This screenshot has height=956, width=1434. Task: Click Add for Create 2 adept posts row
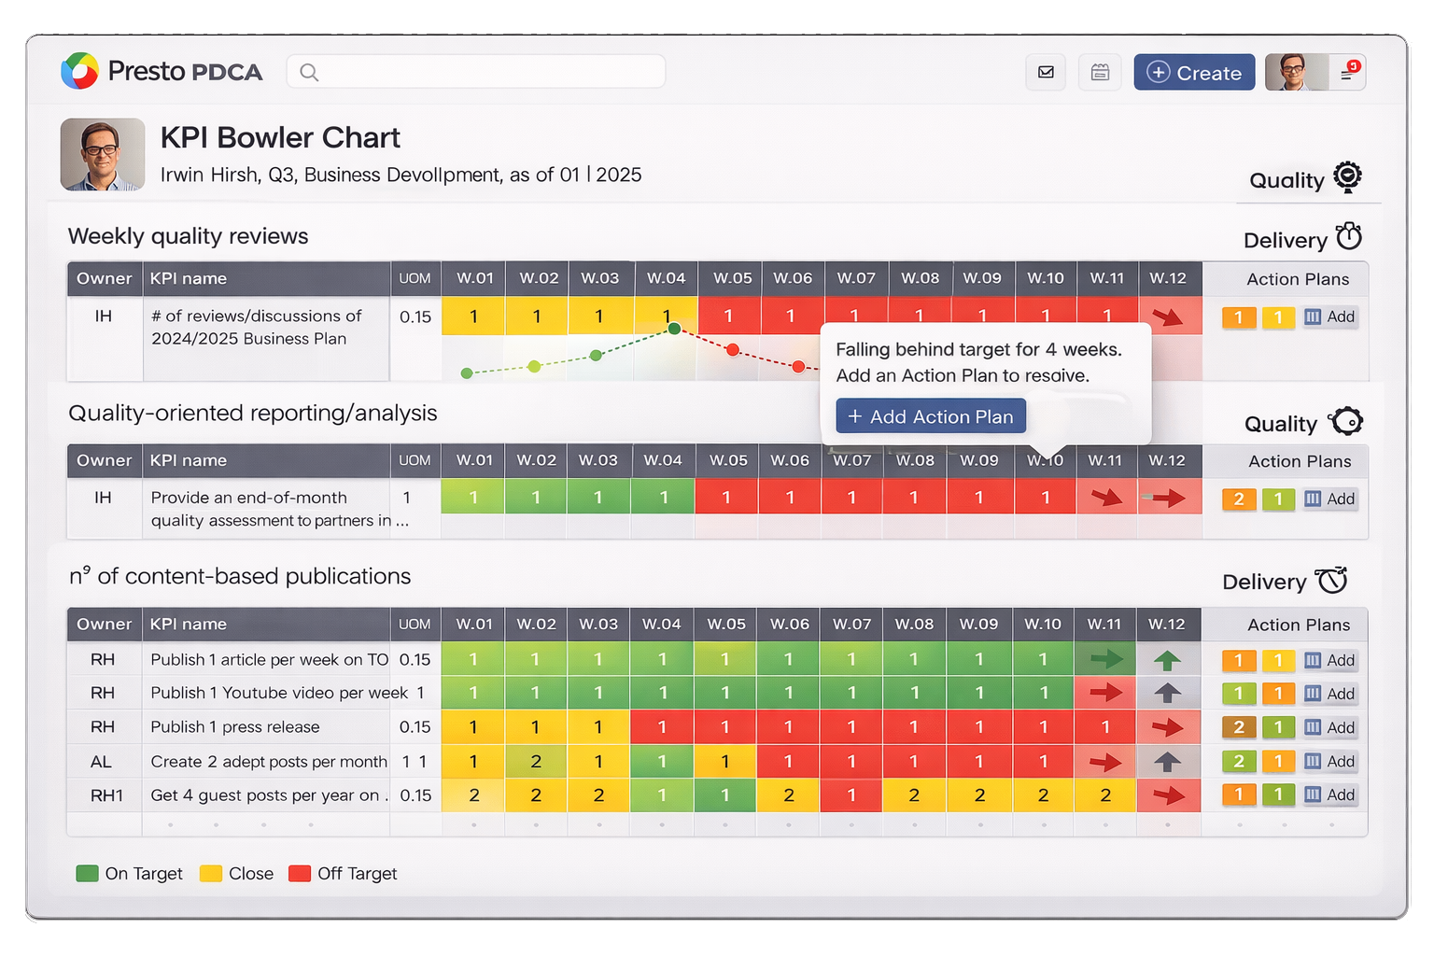pos(1330,761)
